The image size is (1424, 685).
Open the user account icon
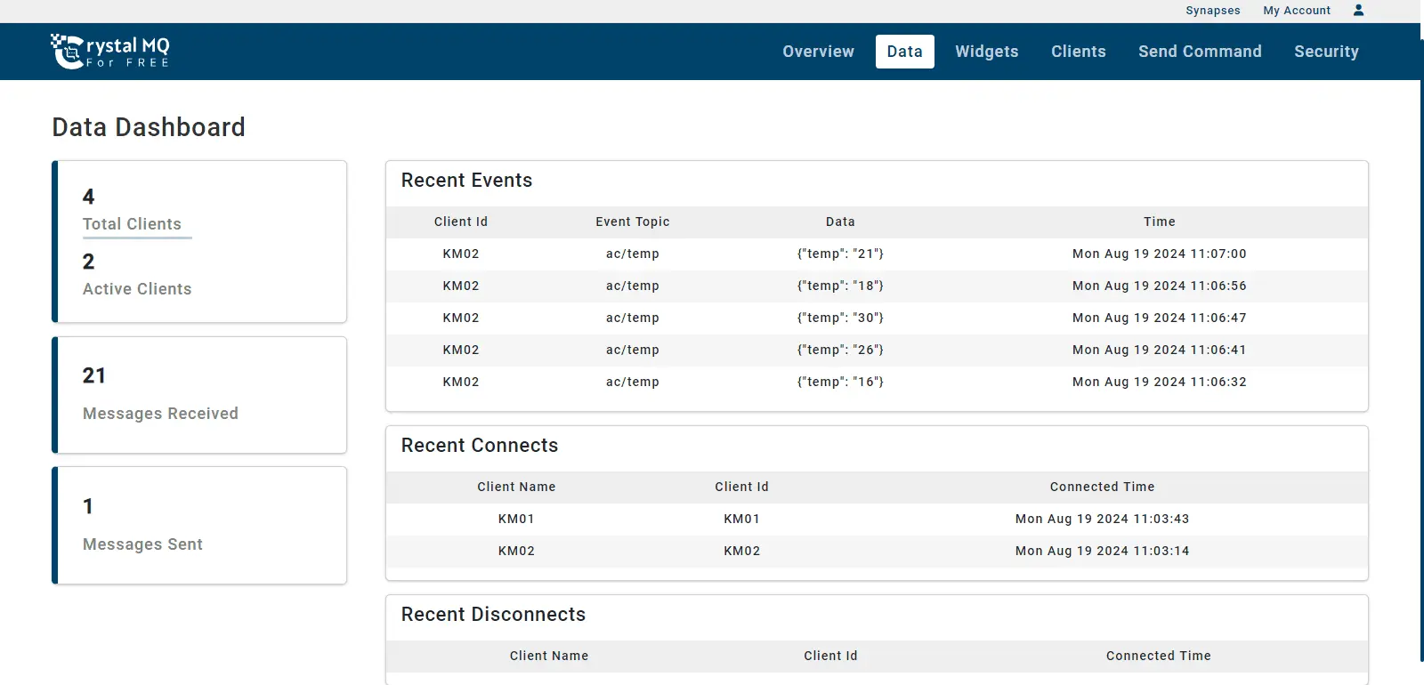pos(1358,10)
